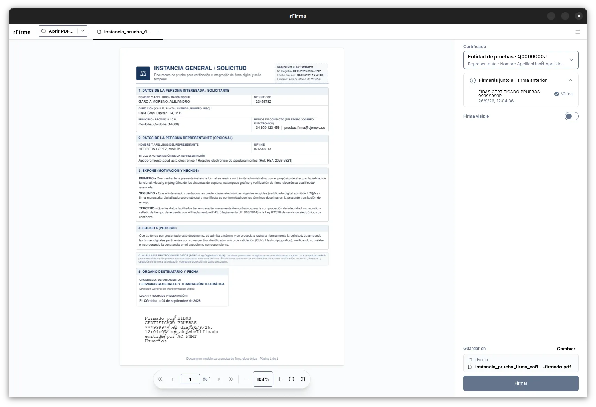Click the Válida checkmark icon

(x=557, y=94)
